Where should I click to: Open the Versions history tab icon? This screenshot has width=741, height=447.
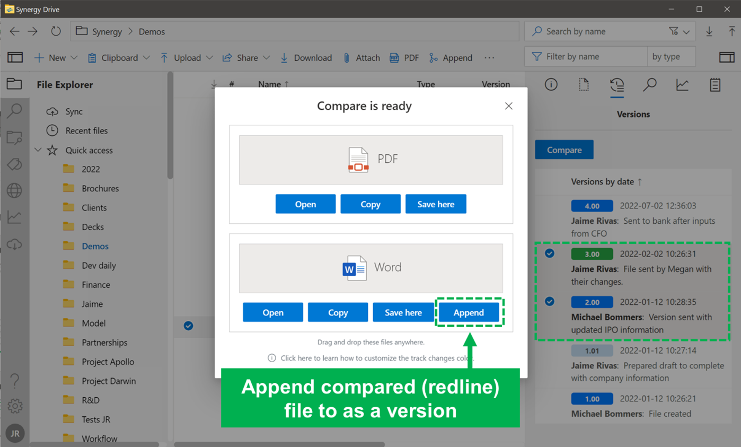[x=617, y=85]
